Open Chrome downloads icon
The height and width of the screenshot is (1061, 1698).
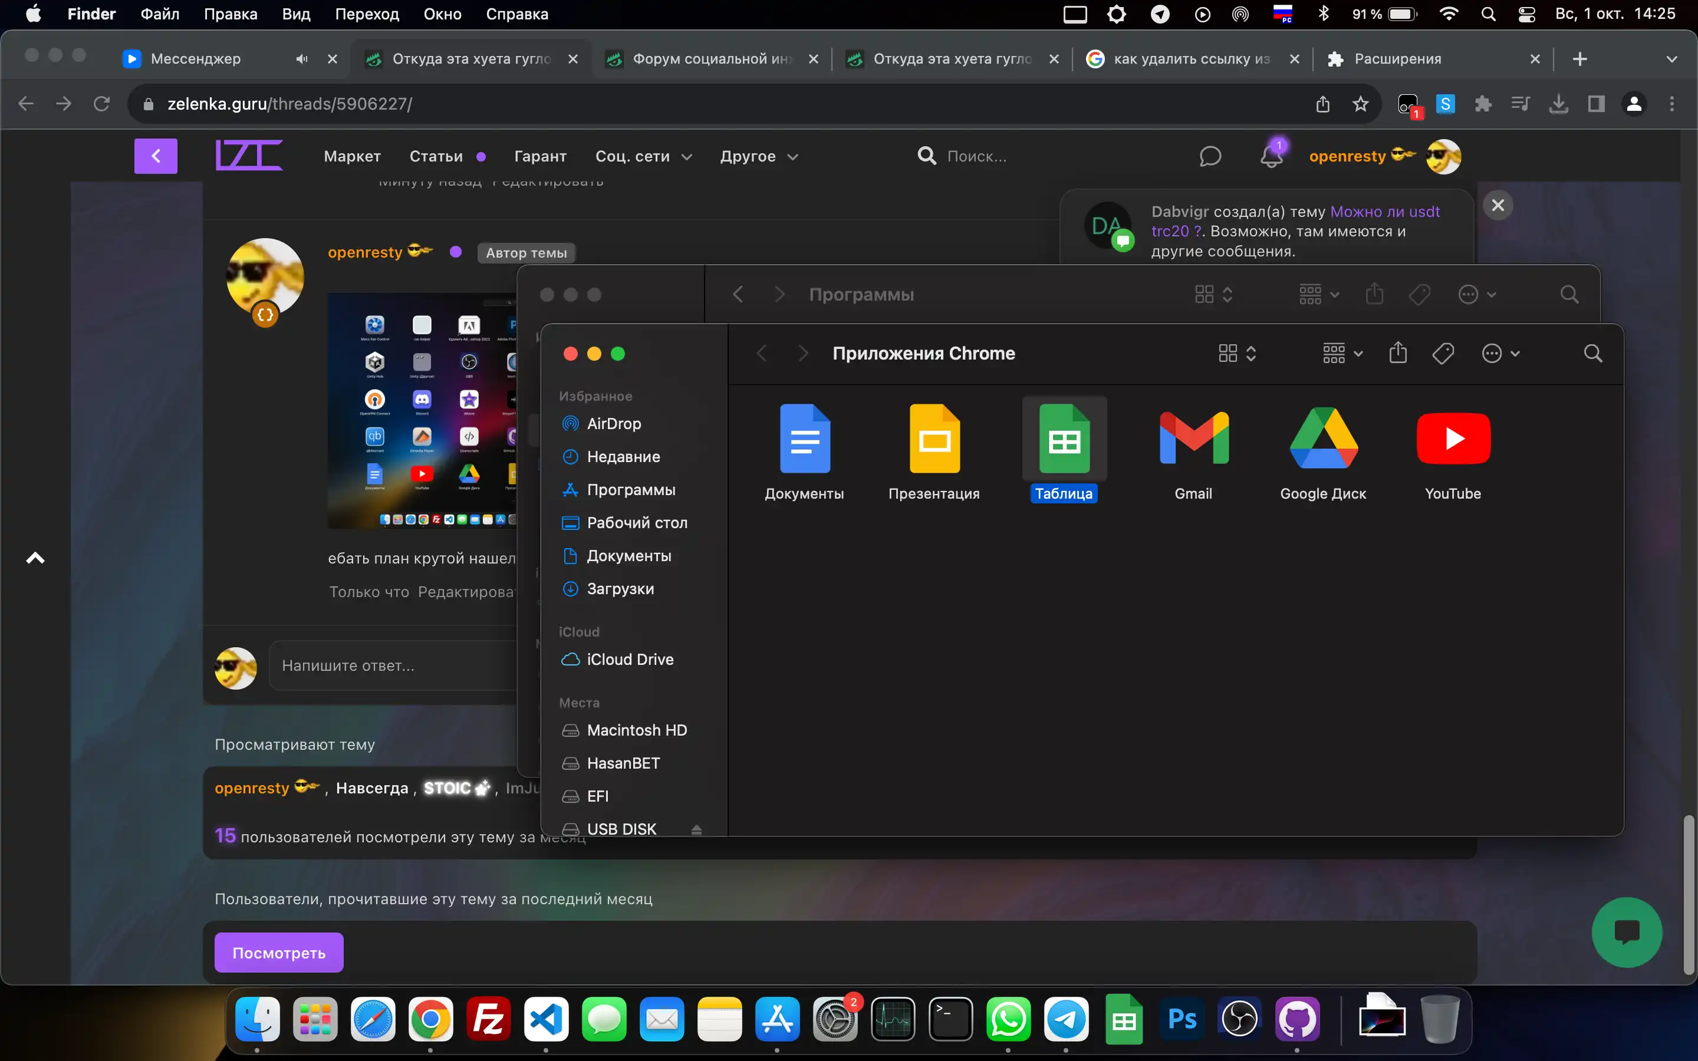(1558, 104)
